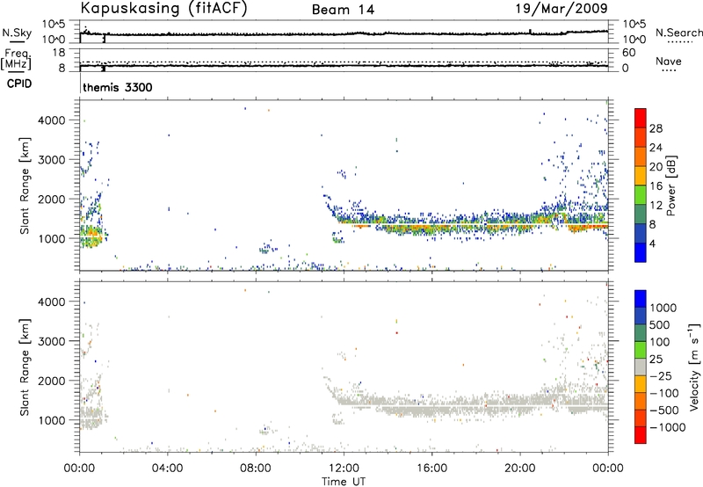This screenshot has height=487, width=703.
Task: Select the power panel Slant Range [km] label
Action: tap(25, 185)
